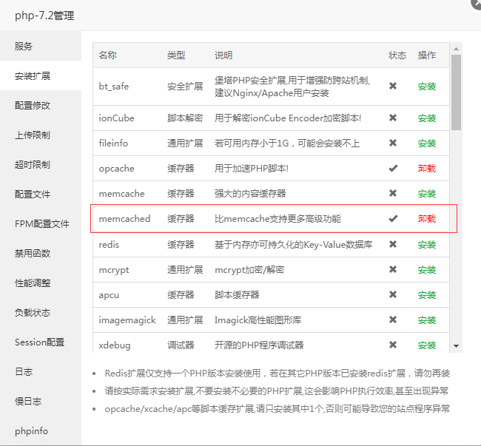Viewport: 481px width, 446px height.
Task: Switch to 配置修改 sidebar tab
Action: pos(41,105)
